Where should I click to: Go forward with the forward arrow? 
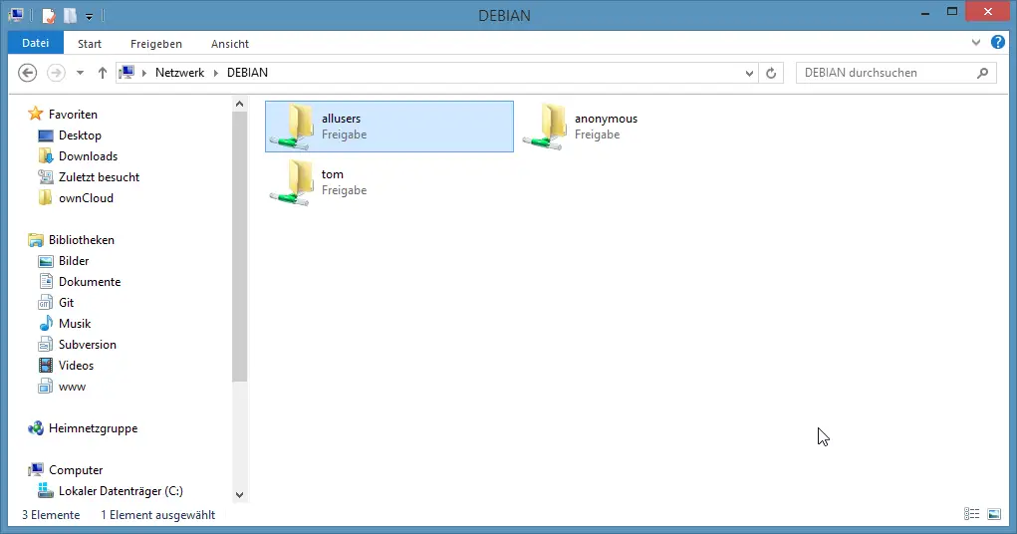[x=56, y=73]
